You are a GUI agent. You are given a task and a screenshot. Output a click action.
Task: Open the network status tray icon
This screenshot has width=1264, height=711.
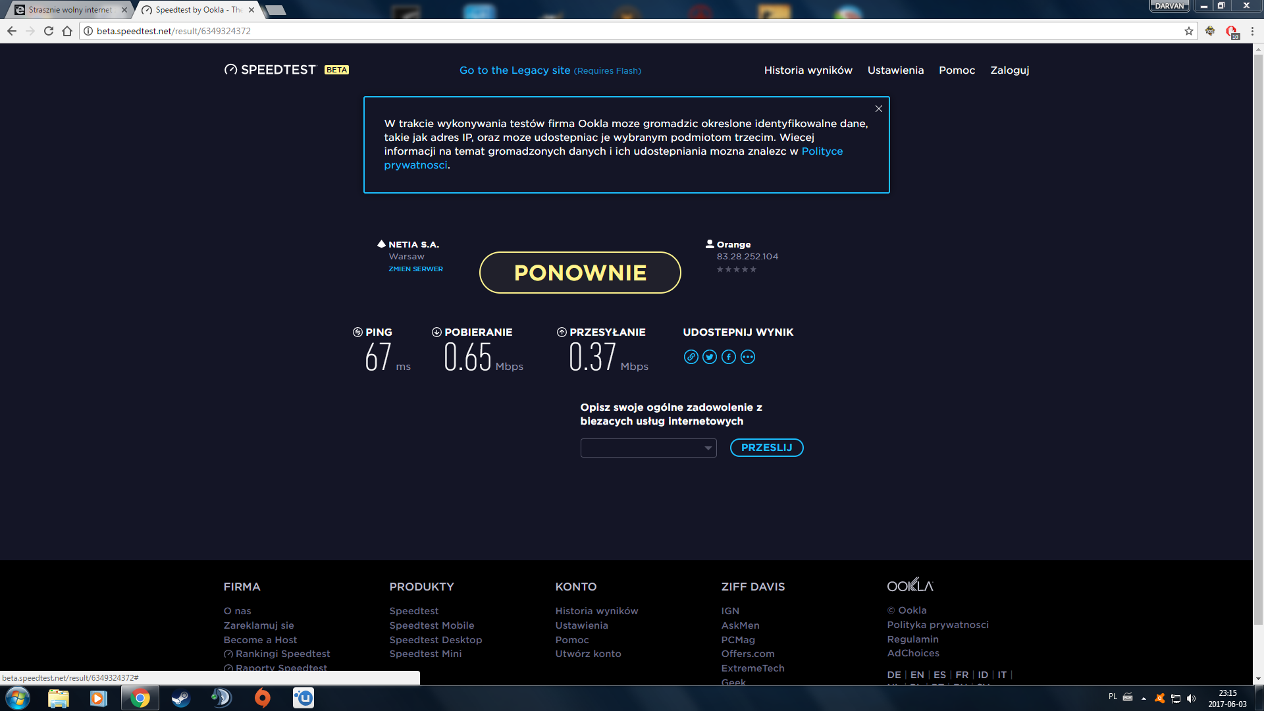tap(1176, 698)
